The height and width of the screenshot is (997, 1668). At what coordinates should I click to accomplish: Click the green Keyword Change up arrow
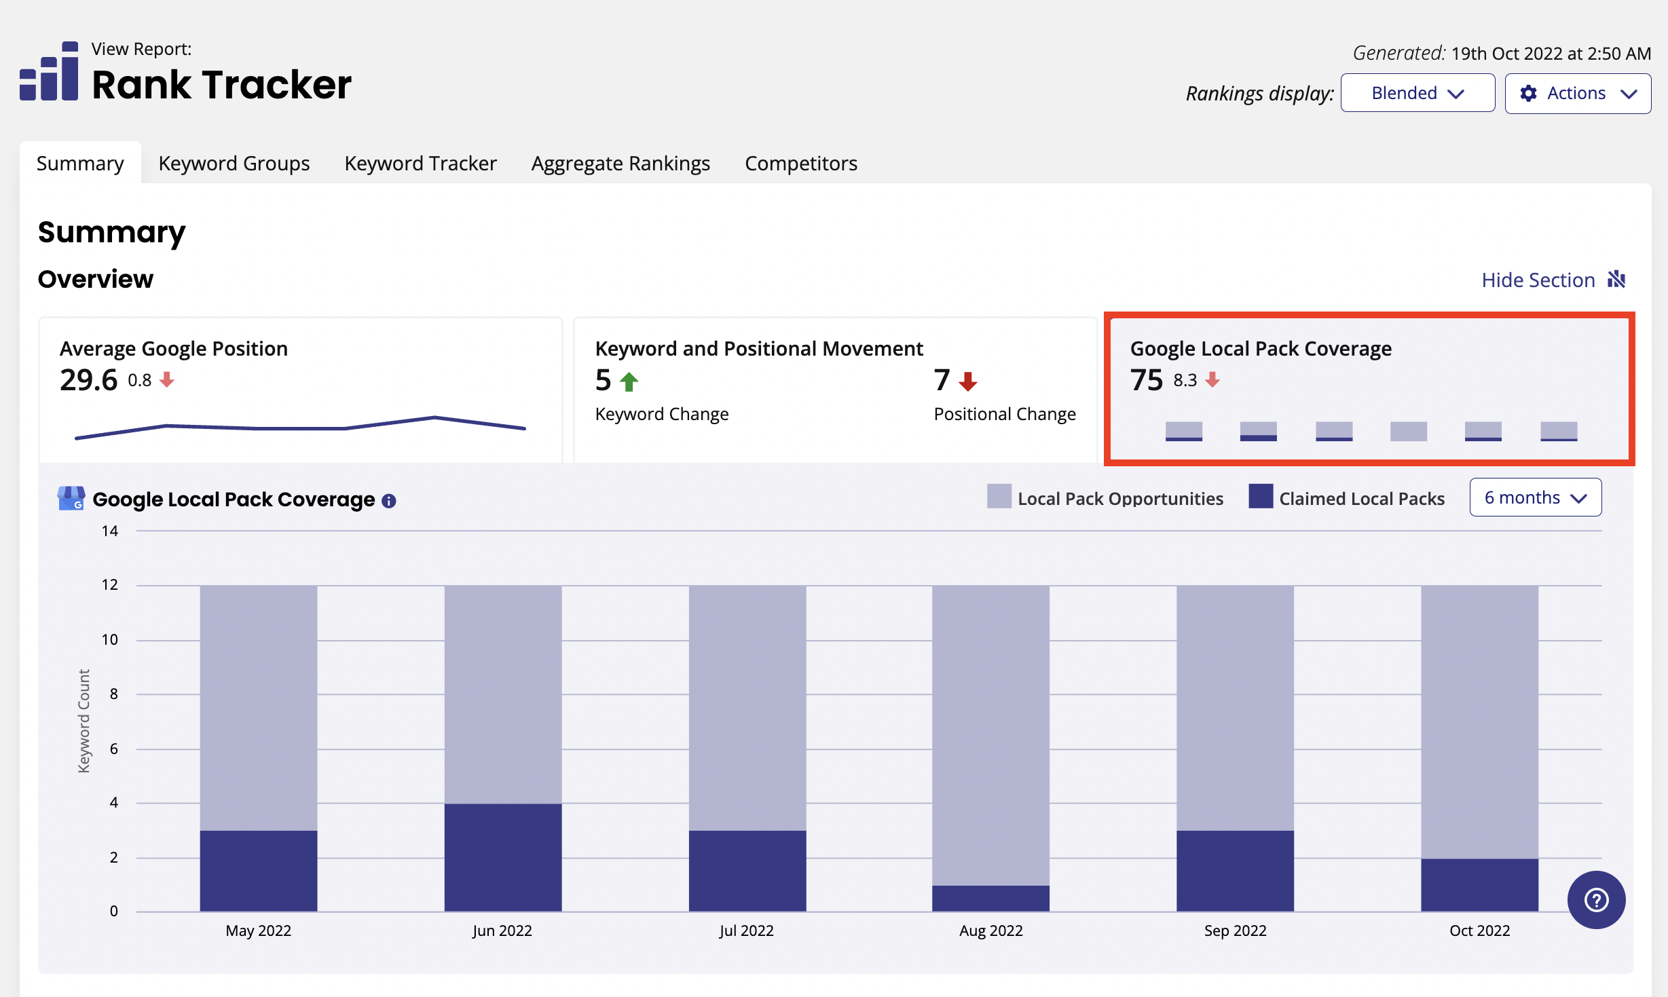click(629, 381)
